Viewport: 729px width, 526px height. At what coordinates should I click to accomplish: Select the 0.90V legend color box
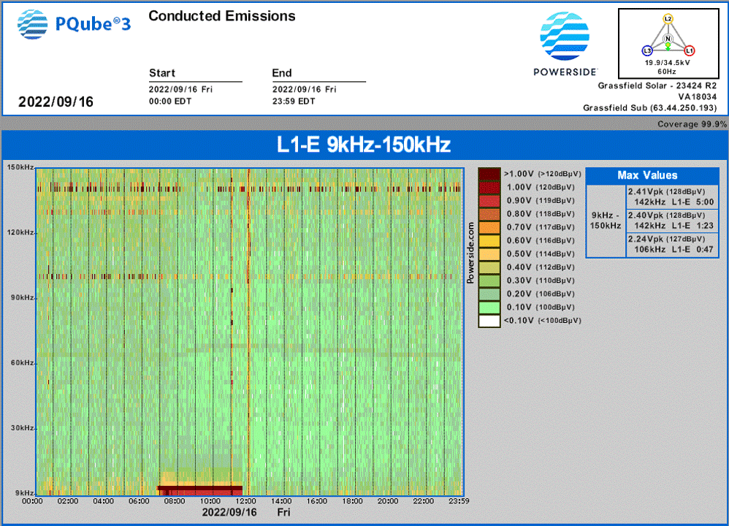(x=489, y=200)
